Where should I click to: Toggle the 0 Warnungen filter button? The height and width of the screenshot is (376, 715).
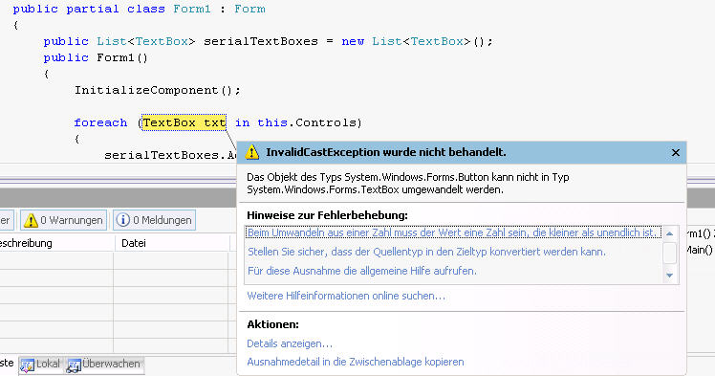[x=63, y=220]
